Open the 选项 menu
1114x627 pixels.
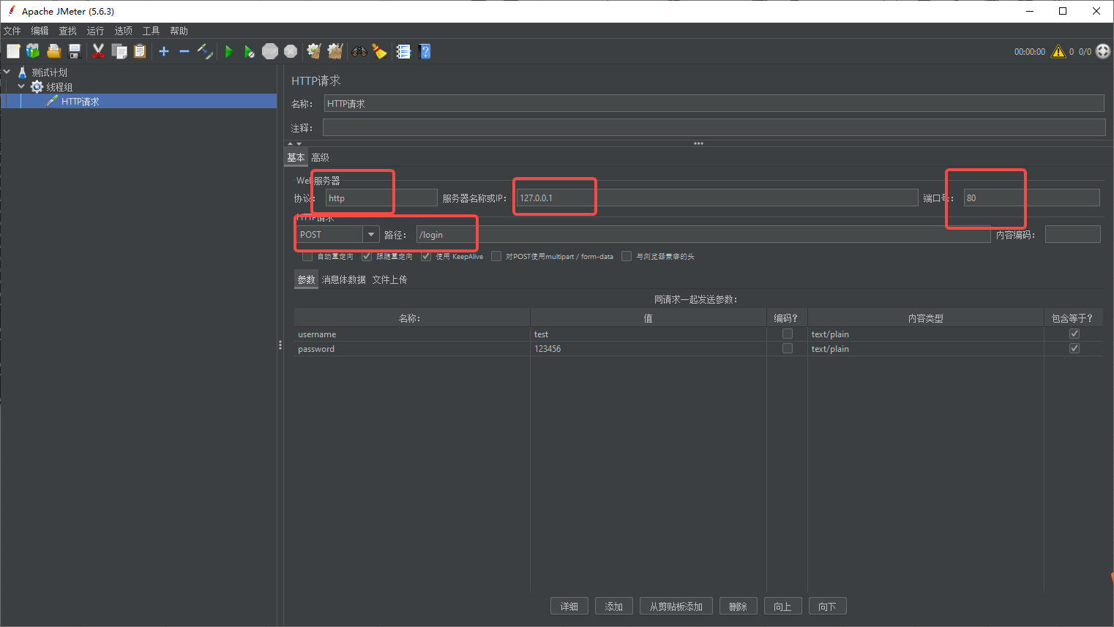click(x=123, y=31)
